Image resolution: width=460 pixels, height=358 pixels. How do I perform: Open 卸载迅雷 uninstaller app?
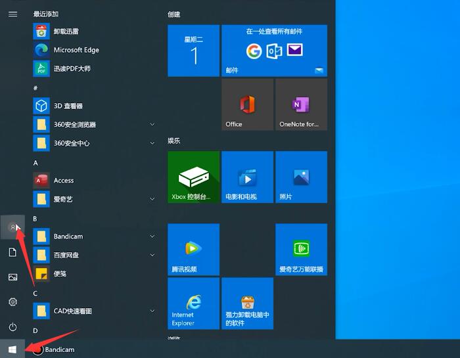pyautogui.click(x=94, y=32)
